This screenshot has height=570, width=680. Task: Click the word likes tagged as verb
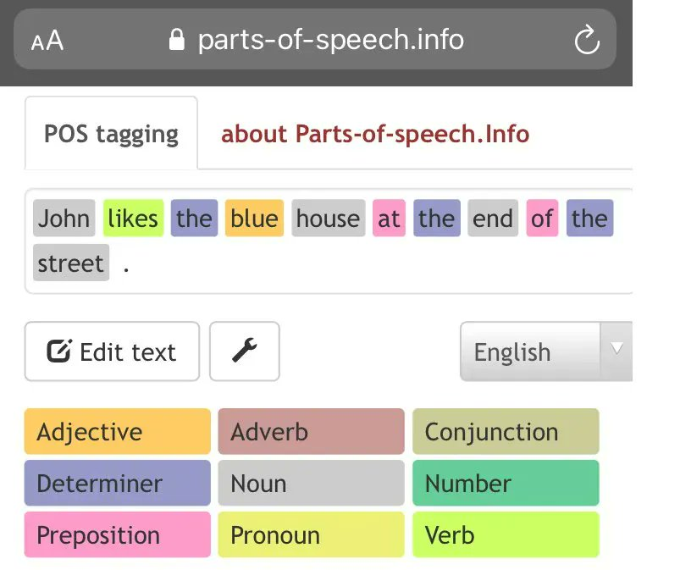point(132,219)
